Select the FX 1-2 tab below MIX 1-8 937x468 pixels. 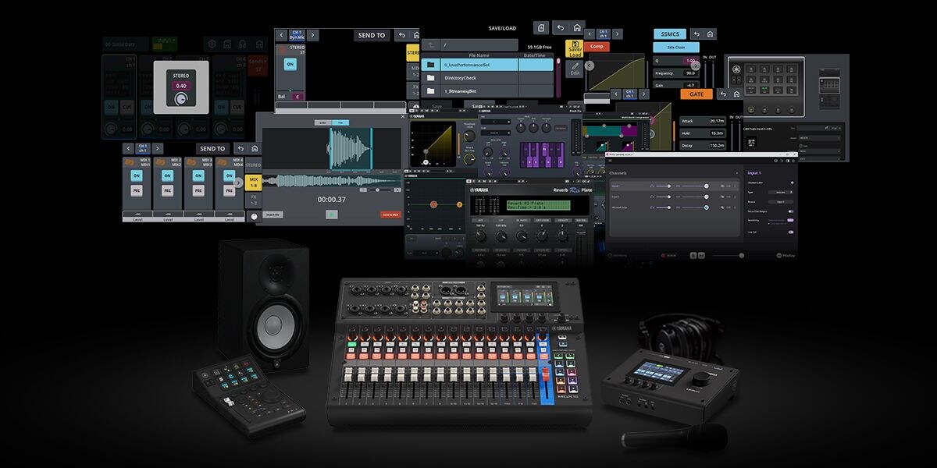[254, 200]
